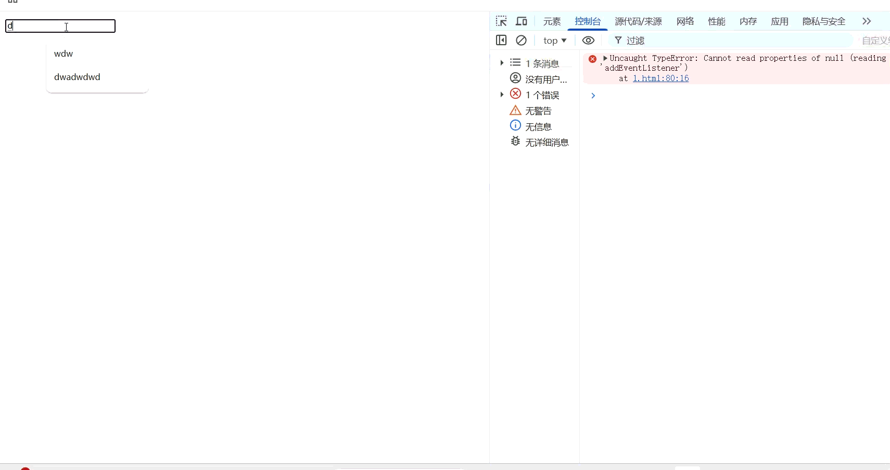Click the info circle icon beside 无信息
890x470 pixels.
[515, 125]
